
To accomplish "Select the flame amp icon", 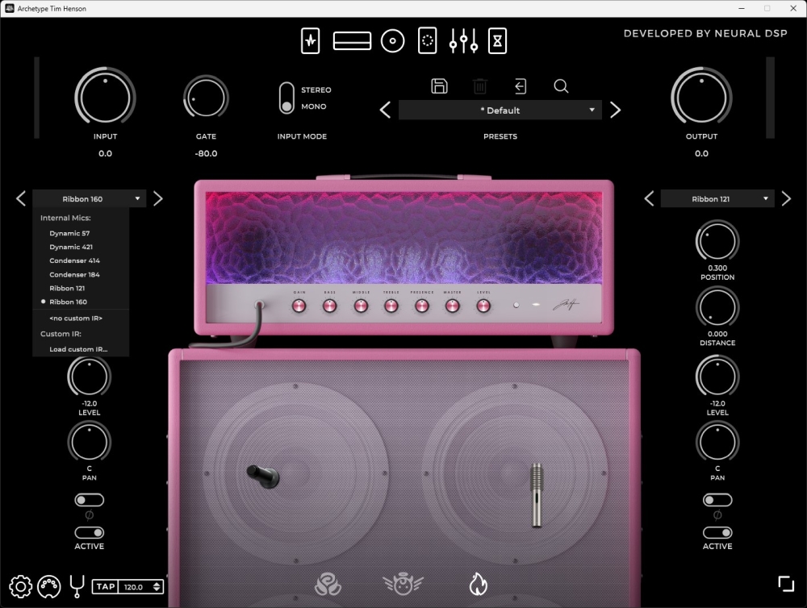I will pos(478,585).
